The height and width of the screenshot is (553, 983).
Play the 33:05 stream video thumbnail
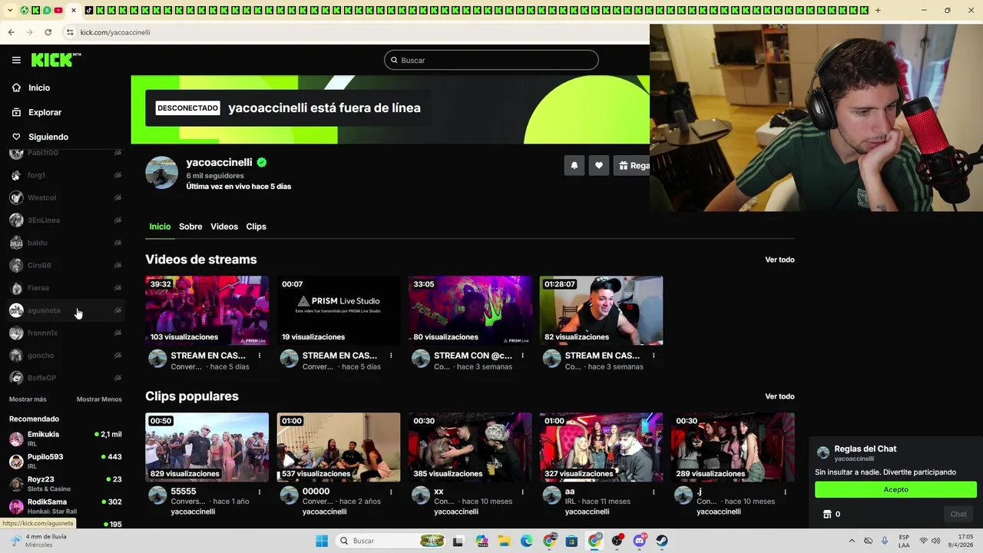pos(470,310)
